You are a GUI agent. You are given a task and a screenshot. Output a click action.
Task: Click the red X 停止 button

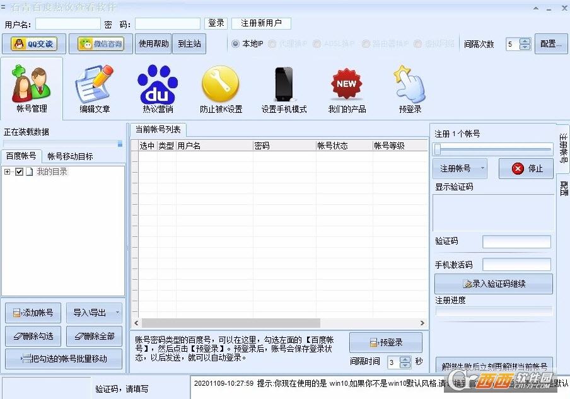coord(526,168)
